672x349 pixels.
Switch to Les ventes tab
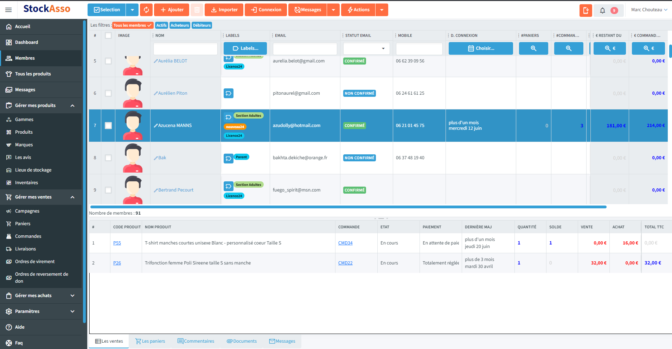click(x=109, y=341)
